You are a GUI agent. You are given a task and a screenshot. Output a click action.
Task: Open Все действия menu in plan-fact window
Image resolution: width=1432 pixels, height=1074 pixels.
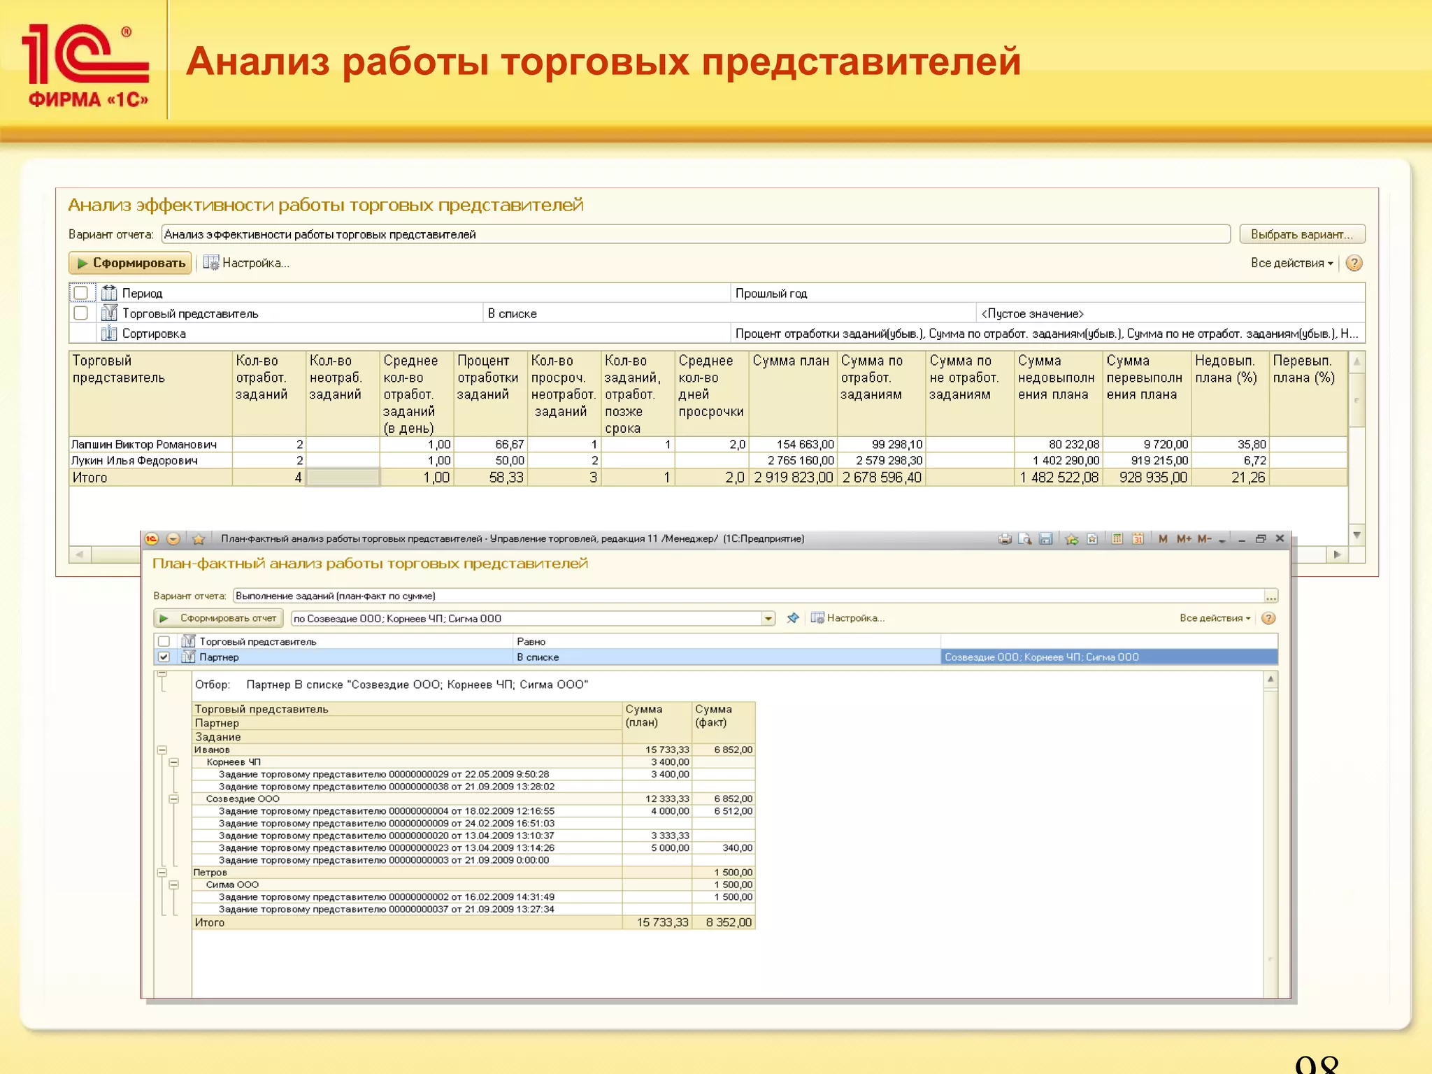(x=1215, y=618)
